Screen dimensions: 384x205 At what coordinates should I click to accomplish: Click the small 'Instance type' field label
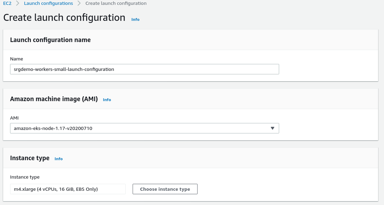25,177
